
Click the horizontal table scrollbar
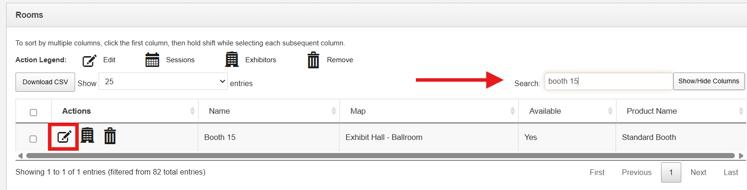[x=380, y=156]
